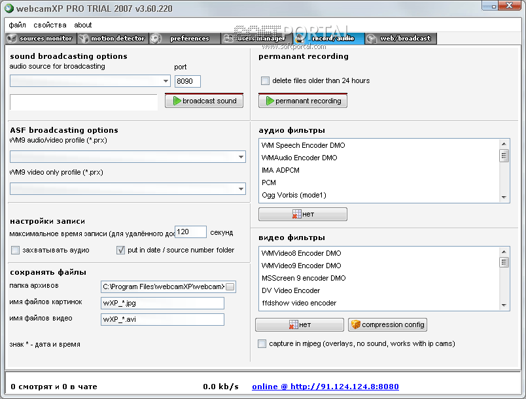
Task: Open the свойства menu
Action: click(50, 25)
